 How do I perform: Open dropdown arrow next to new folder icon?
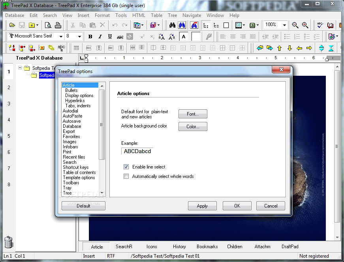pyautogui.click(x=37, y=25)
